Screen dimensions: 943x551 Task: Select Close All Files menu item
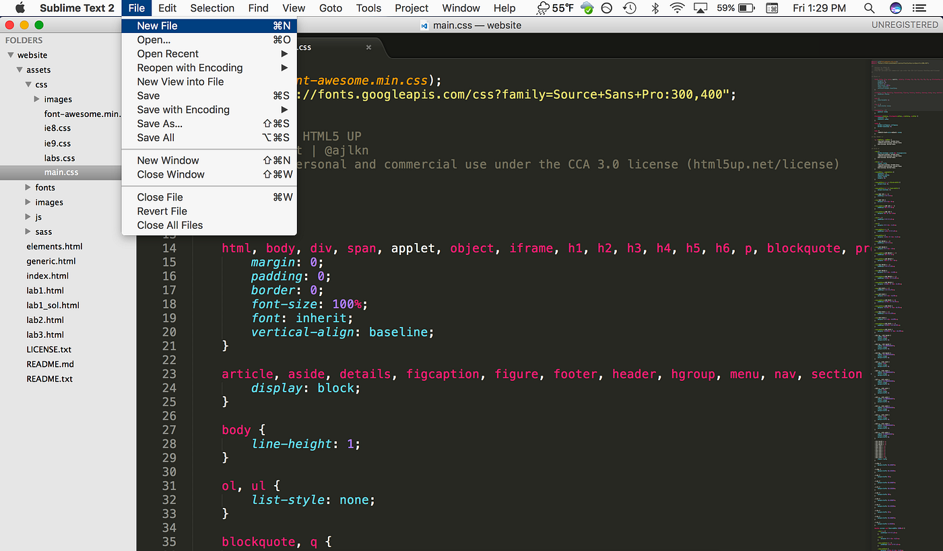[209, 225]
